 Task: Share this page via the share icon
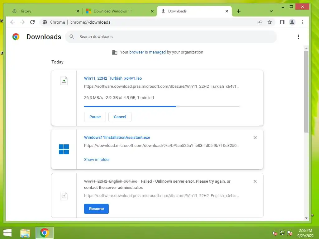[x=260, y=22]
